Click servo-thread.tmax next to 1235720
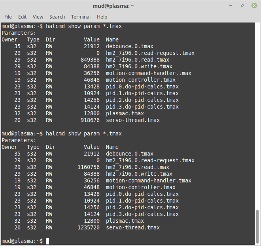261x246 pixels. [133, 227]
